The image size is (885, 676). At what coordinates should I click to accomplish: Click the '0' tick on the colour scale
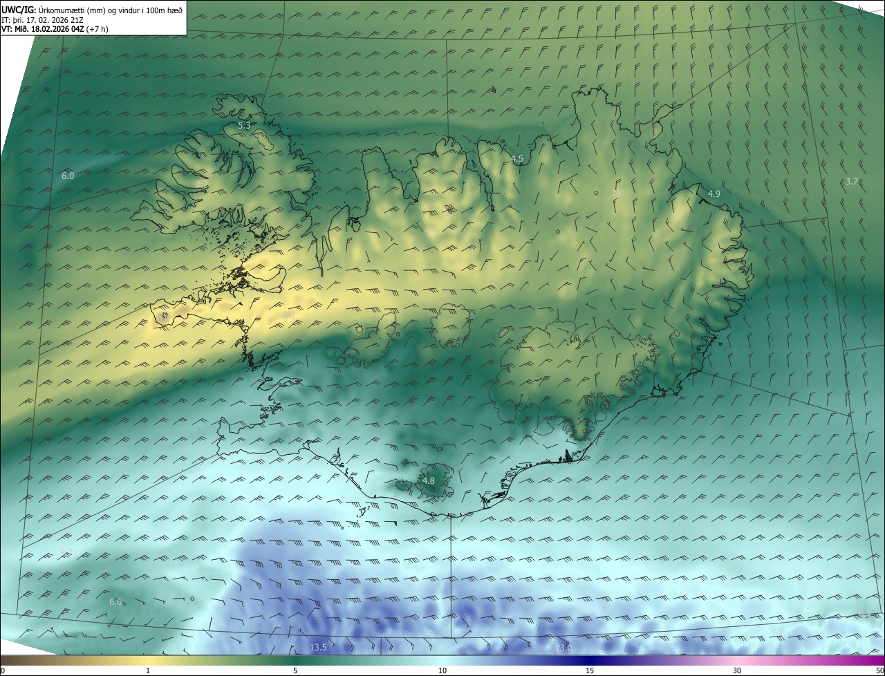3,670
